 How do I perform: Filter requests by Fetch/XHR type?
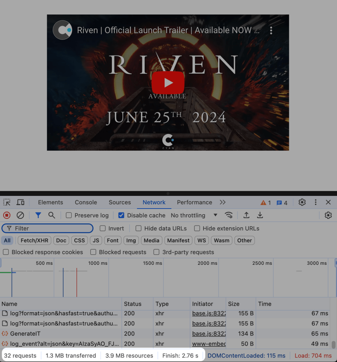[x=34, y=240]
